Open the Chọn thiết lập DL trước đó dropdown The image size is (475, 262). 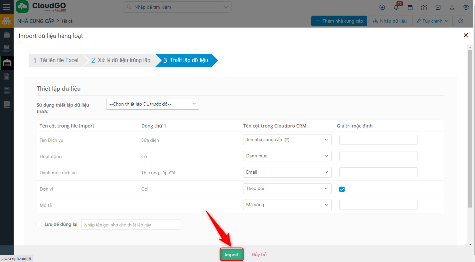152,104
